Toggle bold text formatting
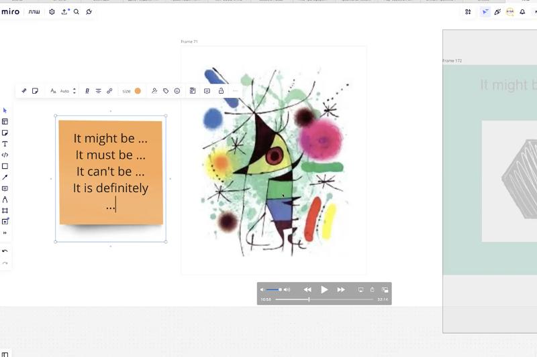The height and width of the screenshot is (357, 537). (87, 91)
